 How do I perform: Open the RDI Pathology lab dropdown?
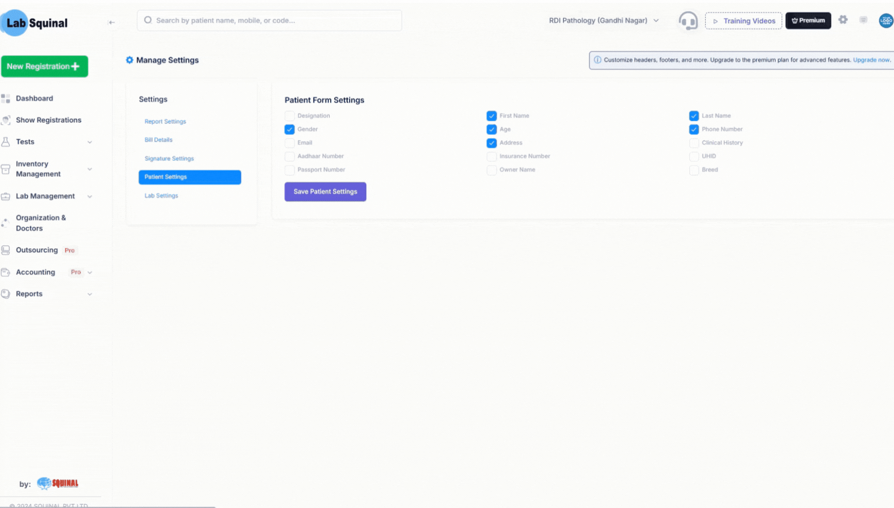point(604,21)
